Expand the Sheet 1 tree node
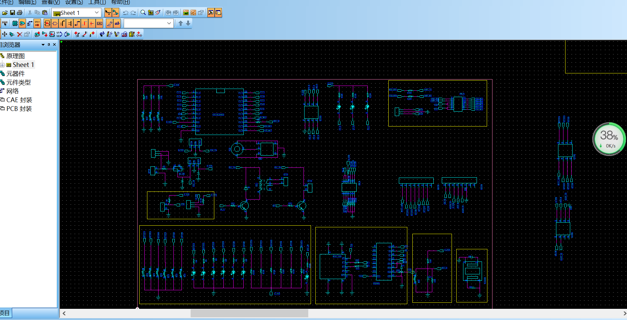The width and height of the screenshot is (627, 320). pos(2,65)
